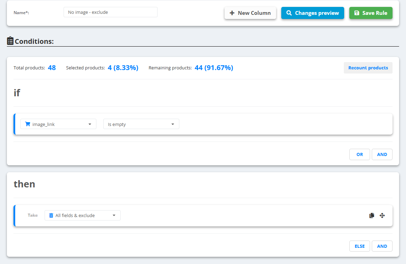The width and height of the screenshot is (406, 264).
Task: Click the 'Name*:' label
Action: [x=21, y=13]
